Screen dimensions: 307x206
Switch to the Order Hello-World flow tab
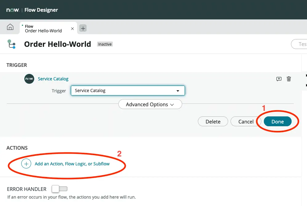43,29
